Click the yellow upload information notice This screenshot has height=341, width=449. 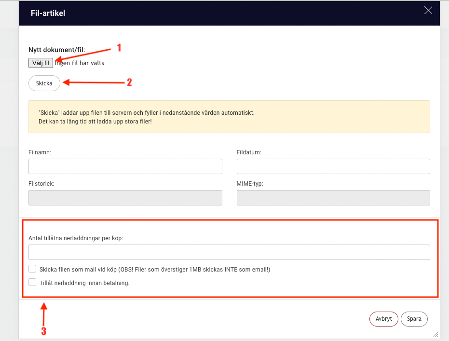coord(230,117)
